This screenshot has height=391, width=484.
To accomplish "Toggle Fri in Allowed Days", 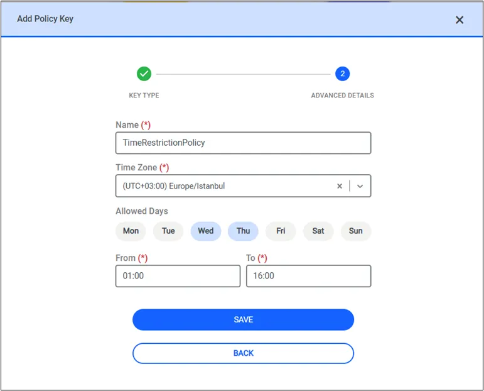I will click(281, 231).
